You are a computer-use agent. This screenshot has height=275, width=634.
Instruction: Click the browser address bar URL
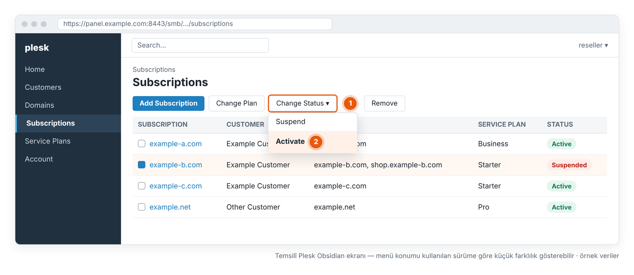[195, 24]
